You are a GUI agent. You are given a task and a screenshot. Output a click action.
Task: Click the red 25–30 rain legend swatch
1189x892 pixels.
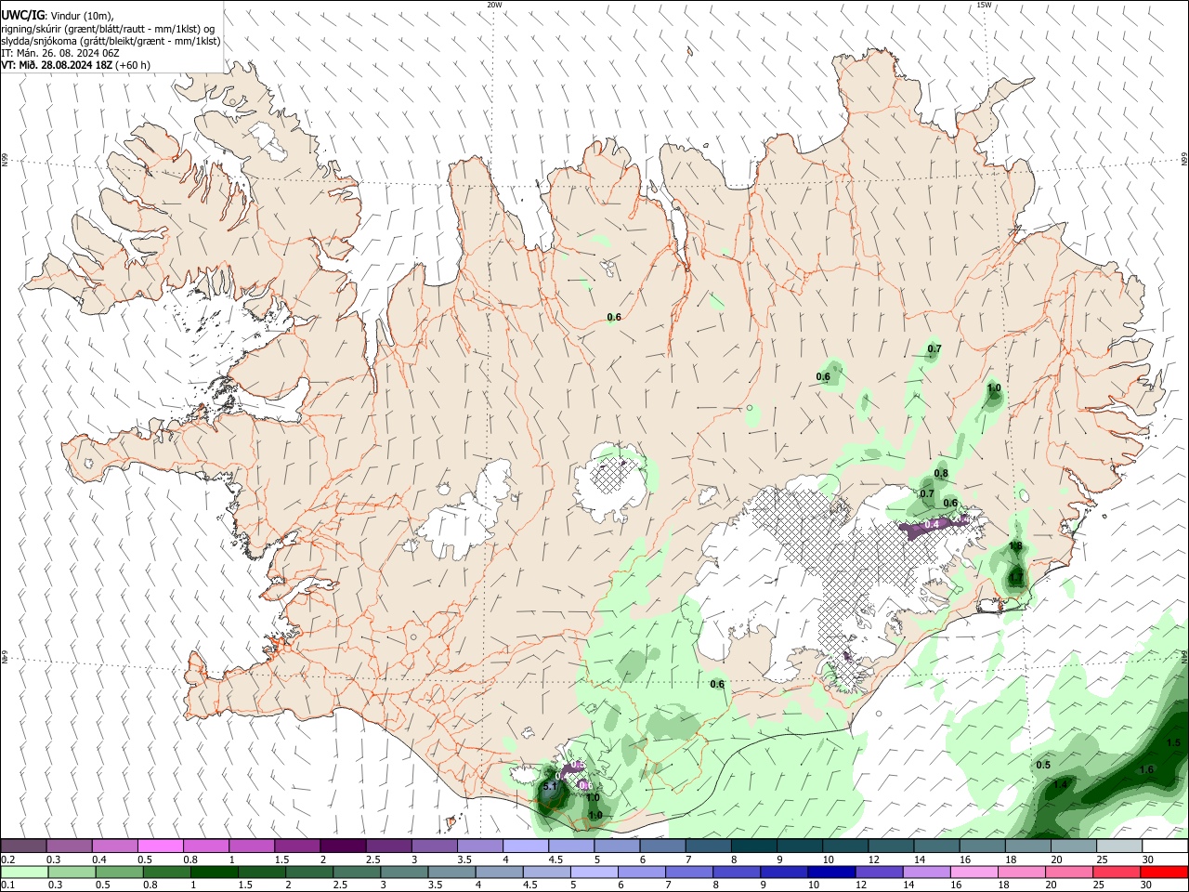tap(1117, 872)
